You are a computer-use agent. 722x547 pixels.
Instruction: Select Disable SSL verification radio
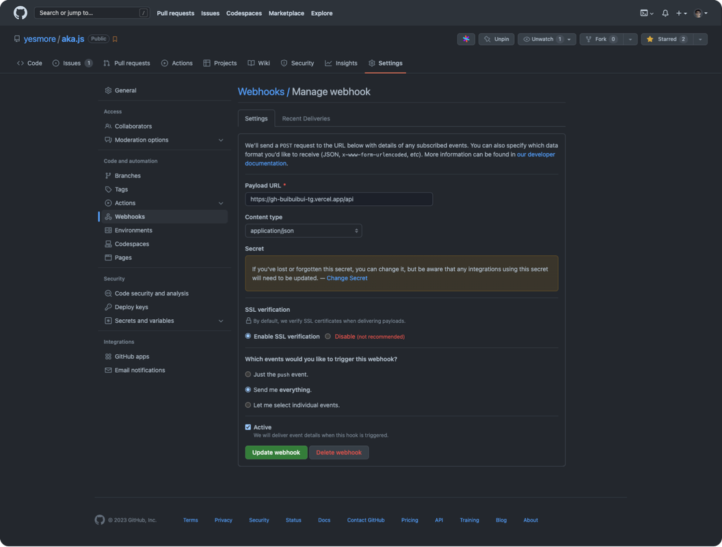(328, 336)
